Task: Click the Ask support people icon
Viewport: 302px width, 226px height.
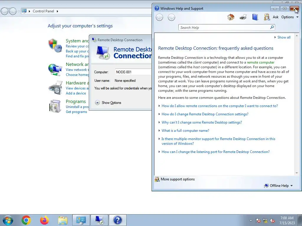Action: pos(267,17)
